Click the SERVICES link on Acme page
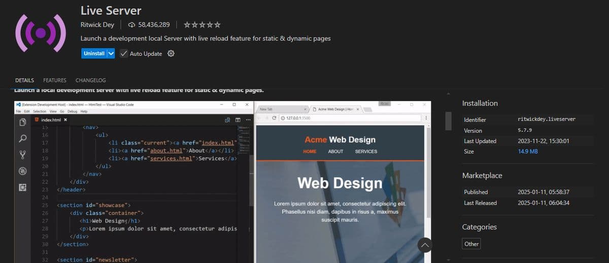 click(x=366, y=152)
